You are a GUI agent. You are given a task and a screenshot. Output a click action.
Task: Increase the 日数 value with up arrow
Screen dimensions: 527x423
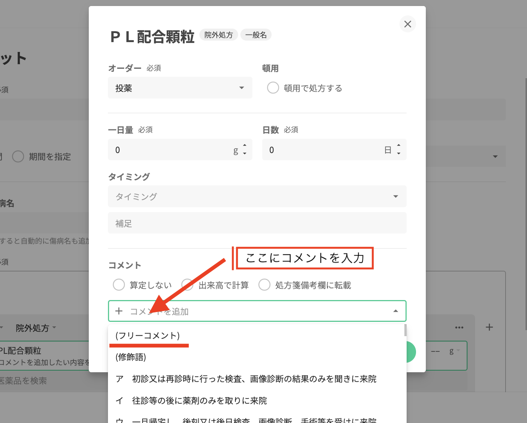click(x=399, y=145)
